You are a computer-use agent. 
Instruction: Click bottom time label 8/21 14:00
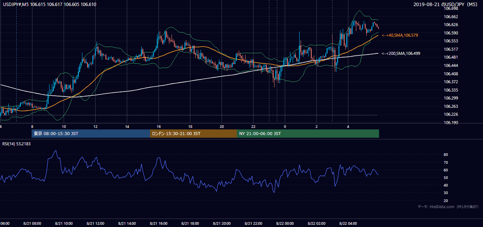(127, 224)
